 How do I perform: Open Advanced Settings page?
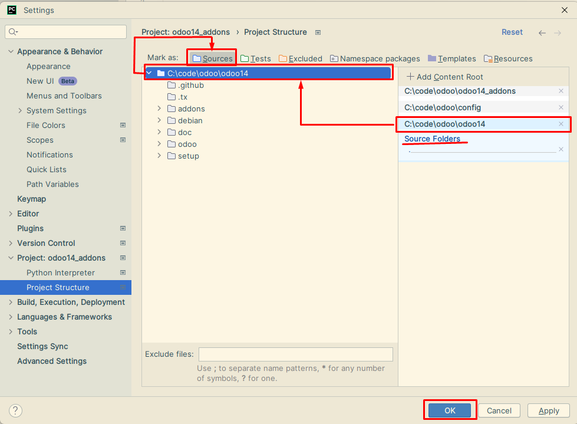[52, 361]
